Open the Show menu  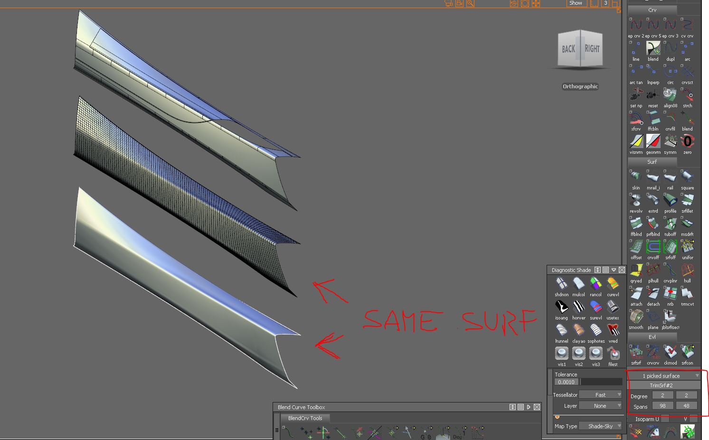[x=576, y=3]
